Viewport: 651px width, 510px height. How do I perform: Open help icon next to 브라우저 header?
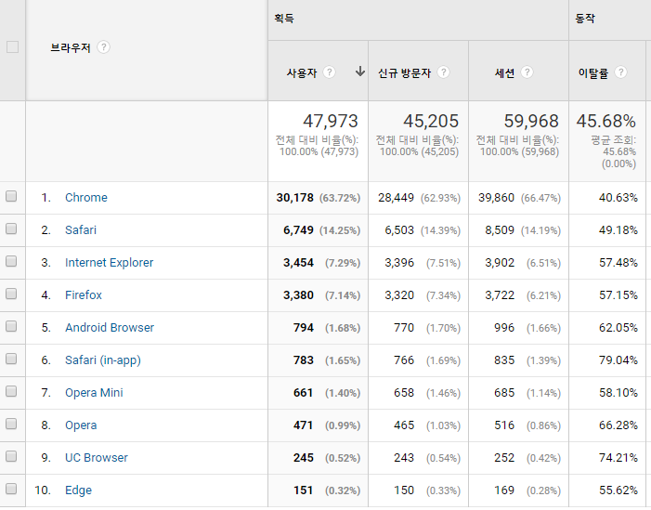click(x=103, y=47)
